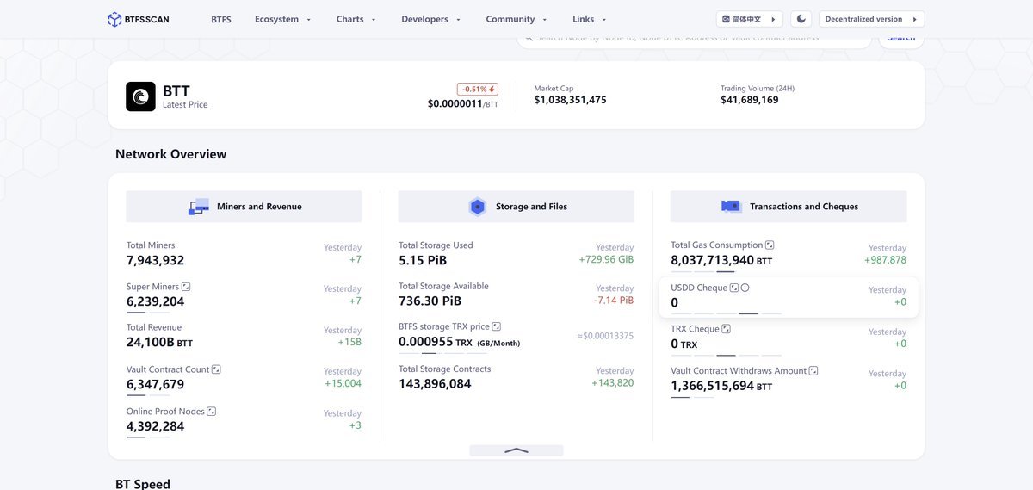1033x490 pixels.
Task: Select the highlighted indicator bar under USDD Cheque
Action: pos(748,313)
